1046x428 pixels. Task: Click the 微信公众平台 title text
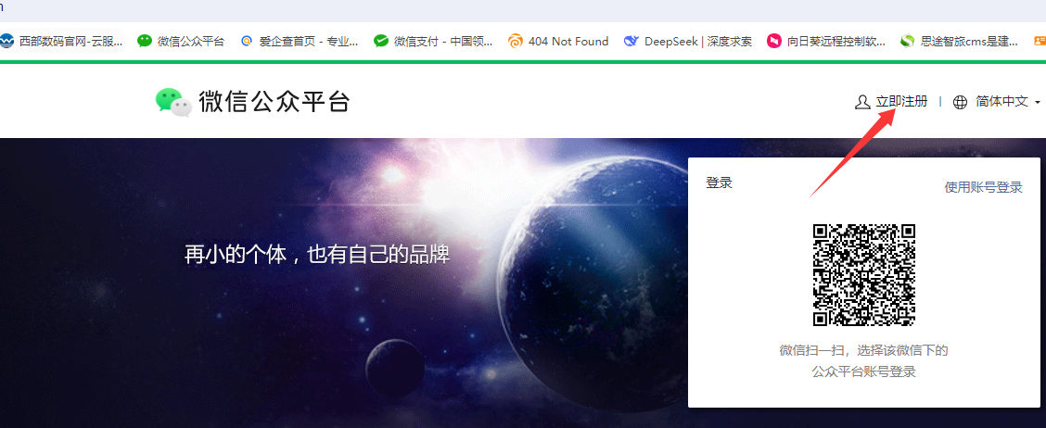(x=274, y=102)
